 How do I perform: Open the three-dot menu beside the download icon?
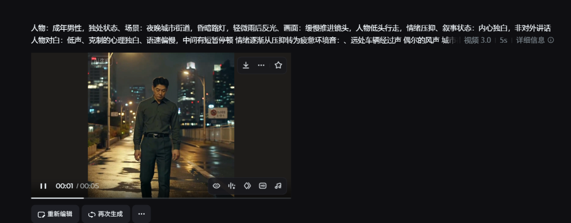pyautogui.click(x=261, y=65)
